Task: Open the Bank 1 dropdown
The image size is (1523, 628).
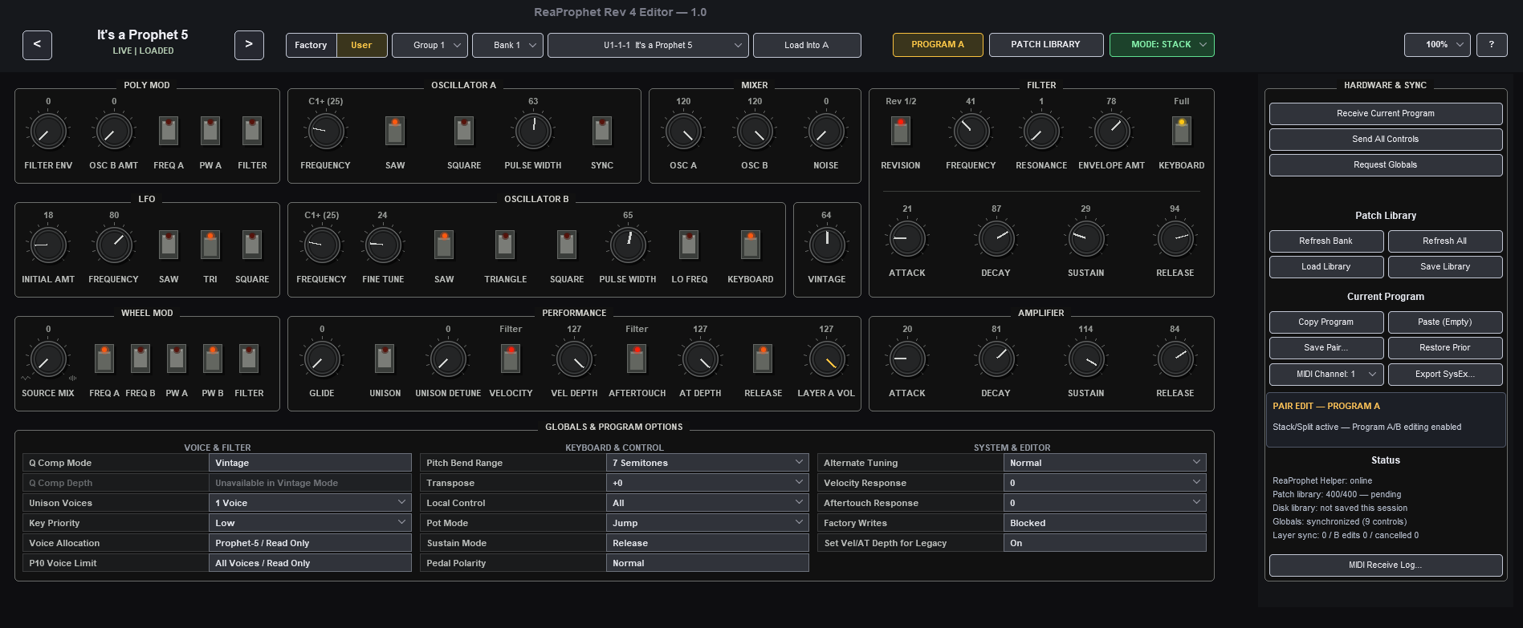Action: (x=507, y=45)
